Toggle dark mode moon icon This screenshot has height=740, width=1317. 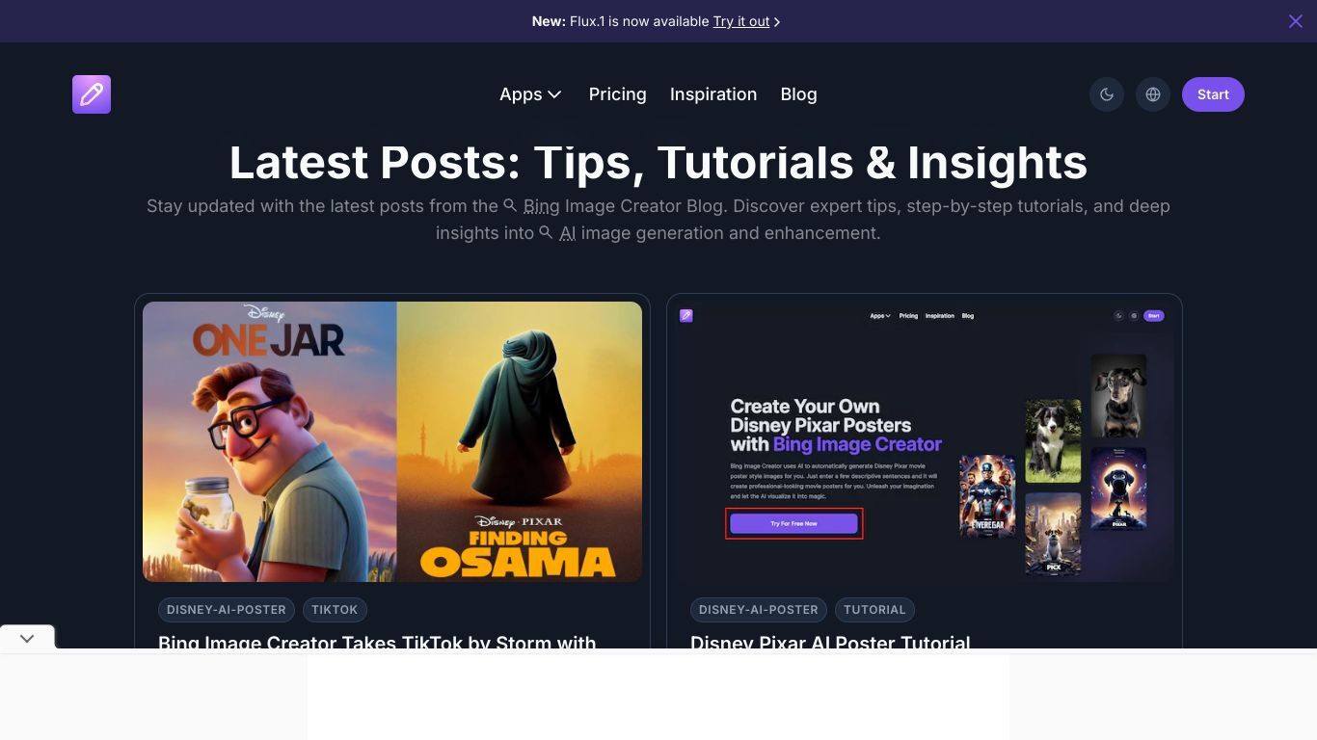[x=1107, y=94]
